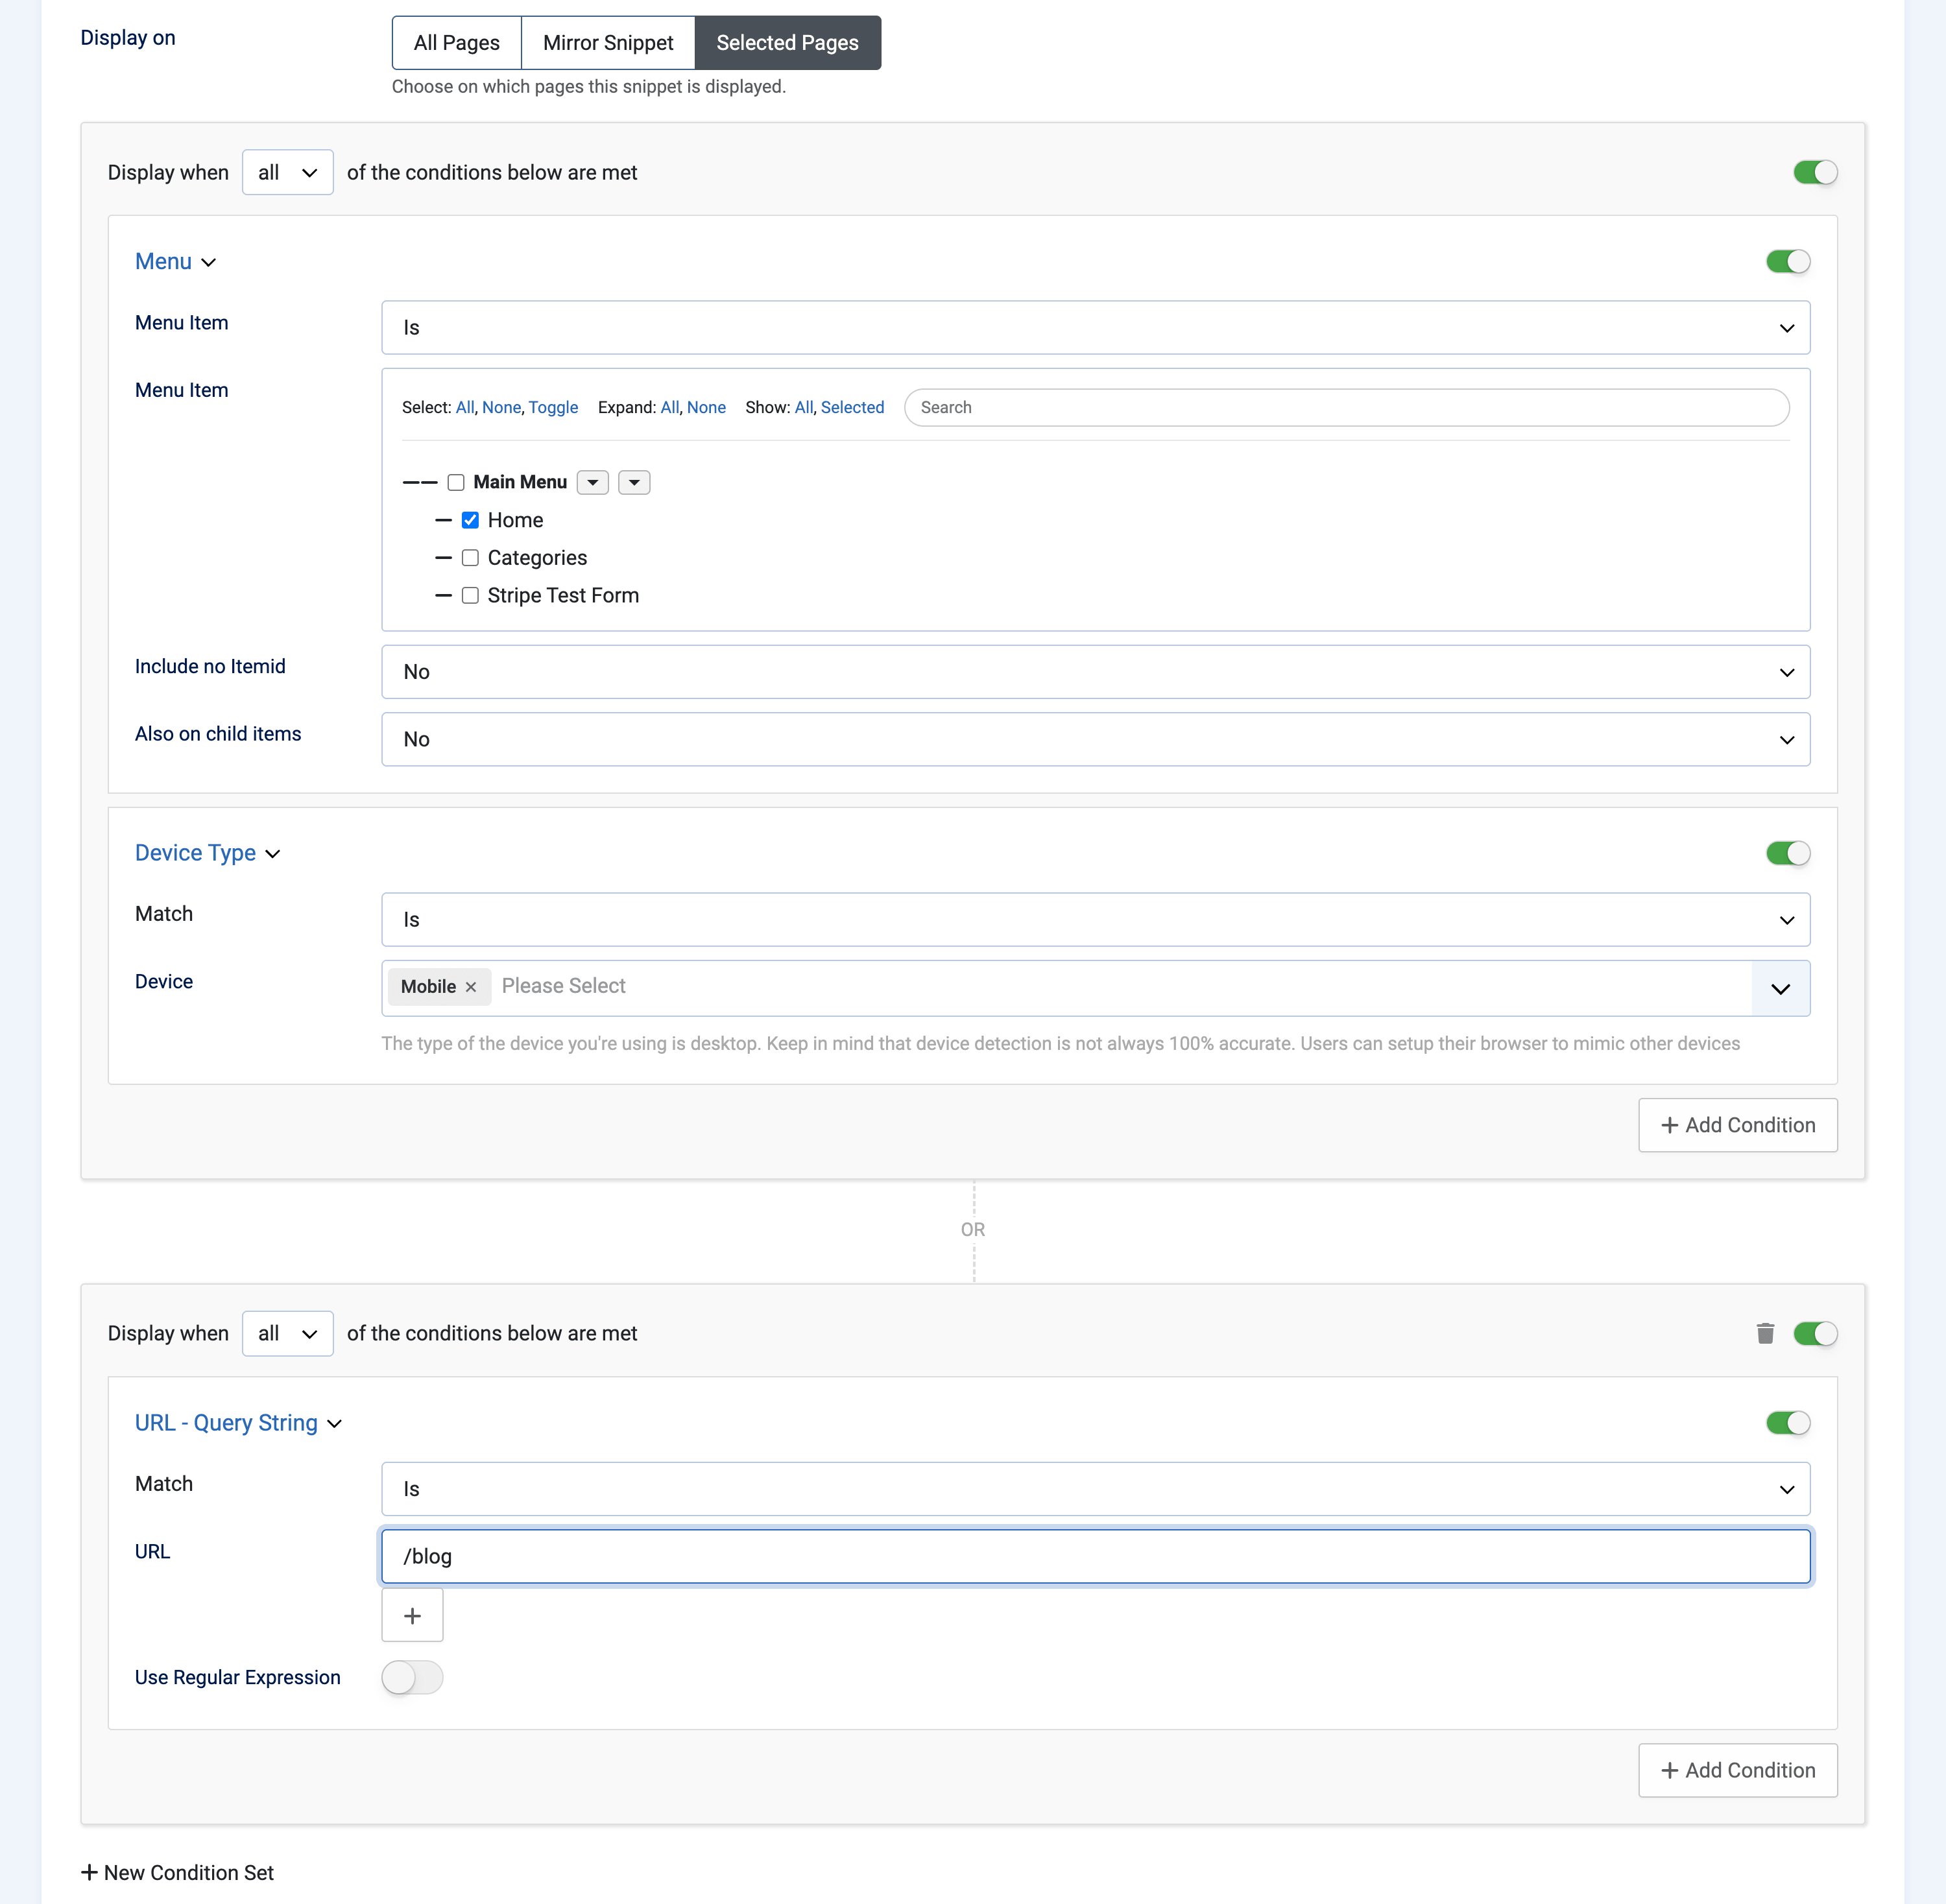Click Select All link in menu tree
This screenshot has width=1946, height=1904.
465,408
